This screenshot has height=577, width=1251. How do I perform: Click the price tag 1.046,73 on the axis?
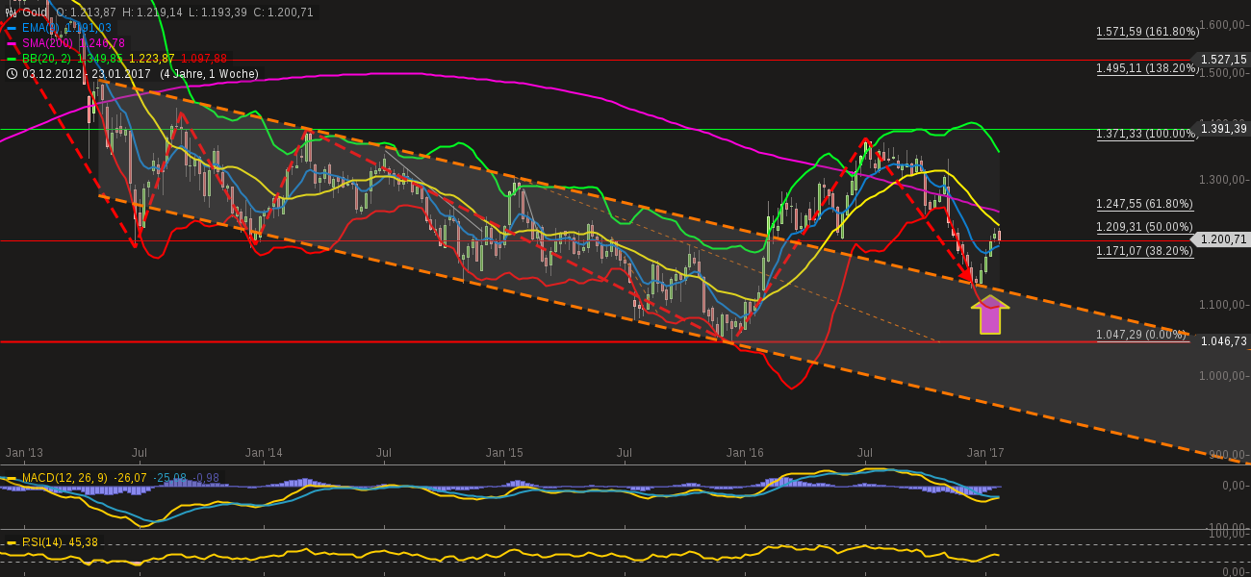coord(1223,341)
